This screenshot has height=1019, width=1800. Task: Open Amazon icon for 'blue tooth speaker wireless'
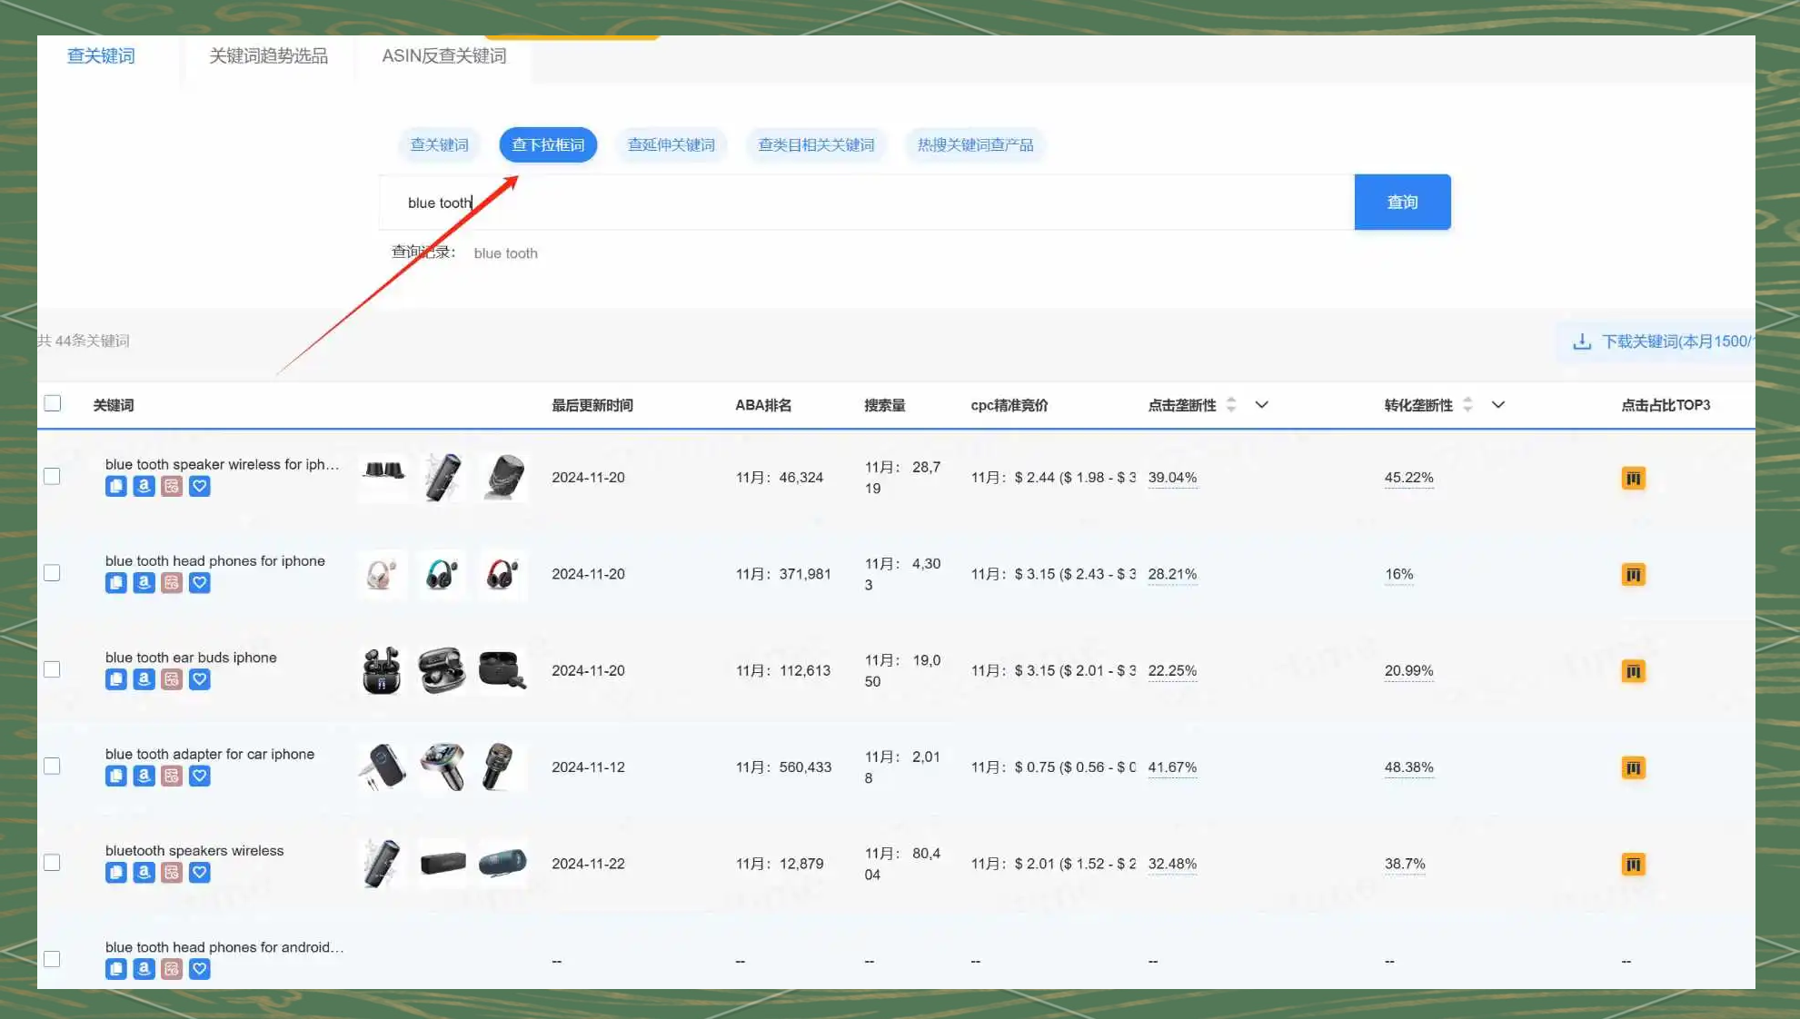(144, 486)
